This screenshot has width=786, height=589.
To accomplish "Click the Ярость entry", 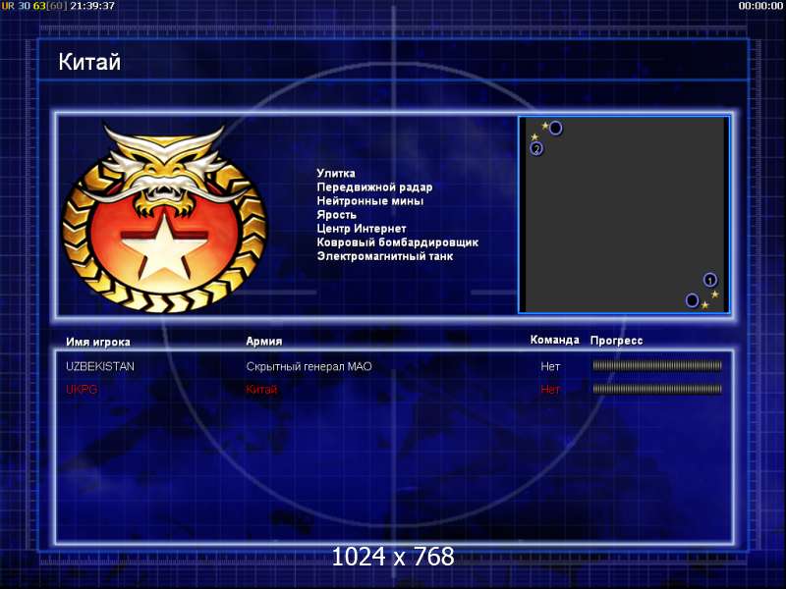I will point(336,215).
